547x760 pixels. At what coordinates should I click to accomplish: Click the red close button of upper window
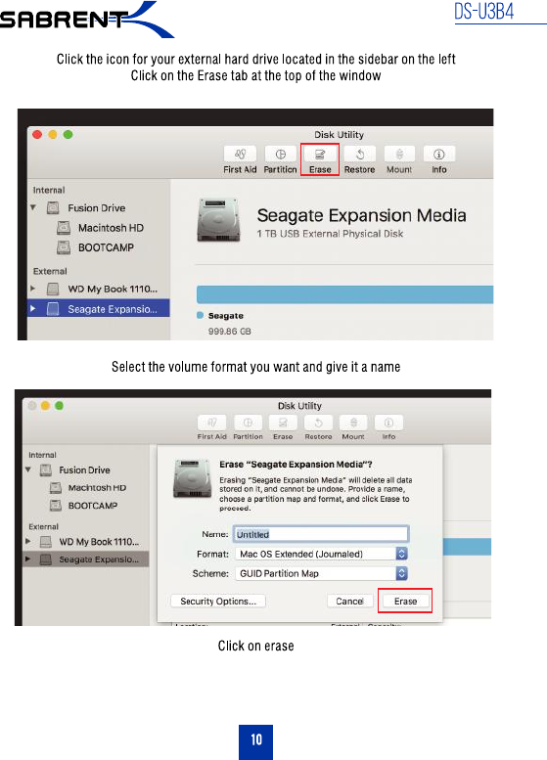[37, 134]
